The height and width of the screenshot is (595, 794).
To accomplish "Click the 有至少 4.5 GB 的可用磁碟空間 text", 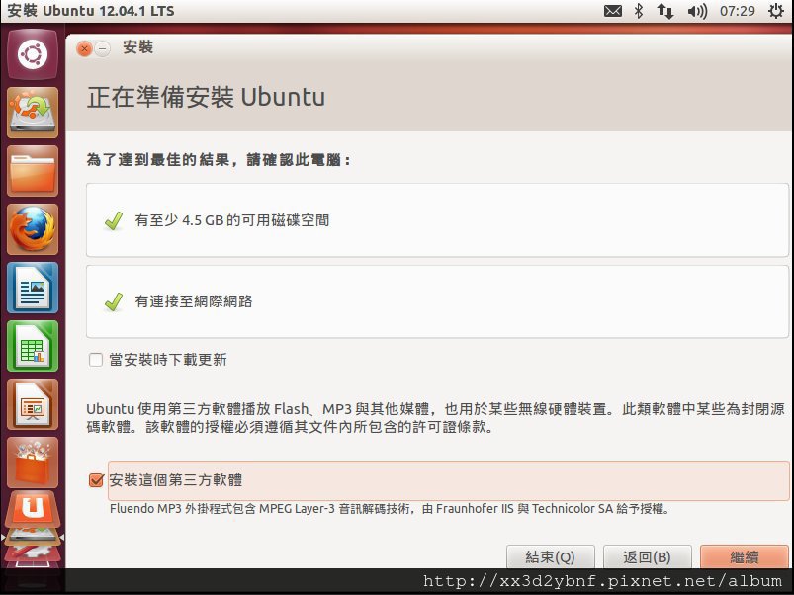I will [x=232, y=220].
